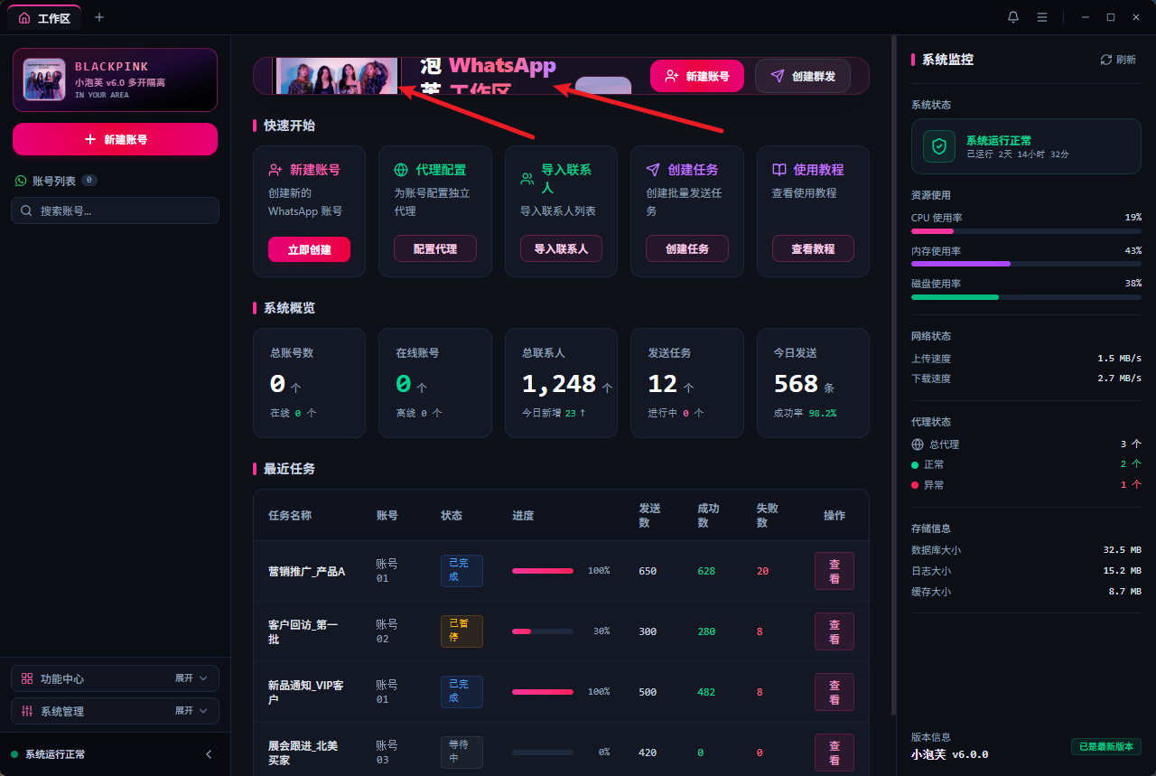Focus the 搜索账号 search field
The image size is (1156, 776).
click(115, 210)
